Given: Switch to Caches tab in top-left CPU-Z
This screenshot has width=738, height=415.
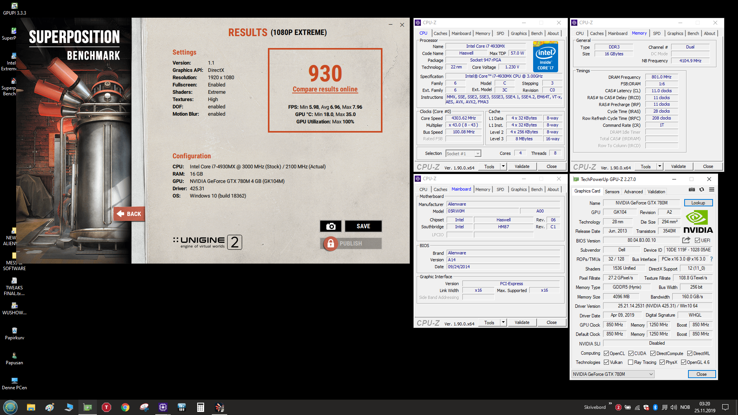Looking at the screenshot, I should (440, 33).
